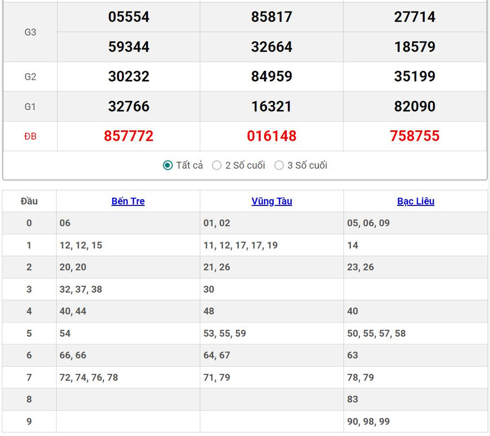The height and width of the screenshot is (436, 490).
Task: Select the G1 result 16321
Action: [272, 106]
